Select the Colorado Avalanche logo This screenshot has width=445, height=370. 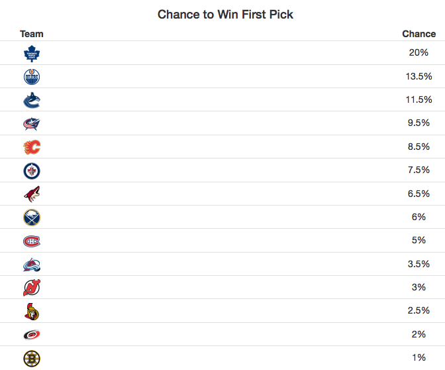[32, 265]
